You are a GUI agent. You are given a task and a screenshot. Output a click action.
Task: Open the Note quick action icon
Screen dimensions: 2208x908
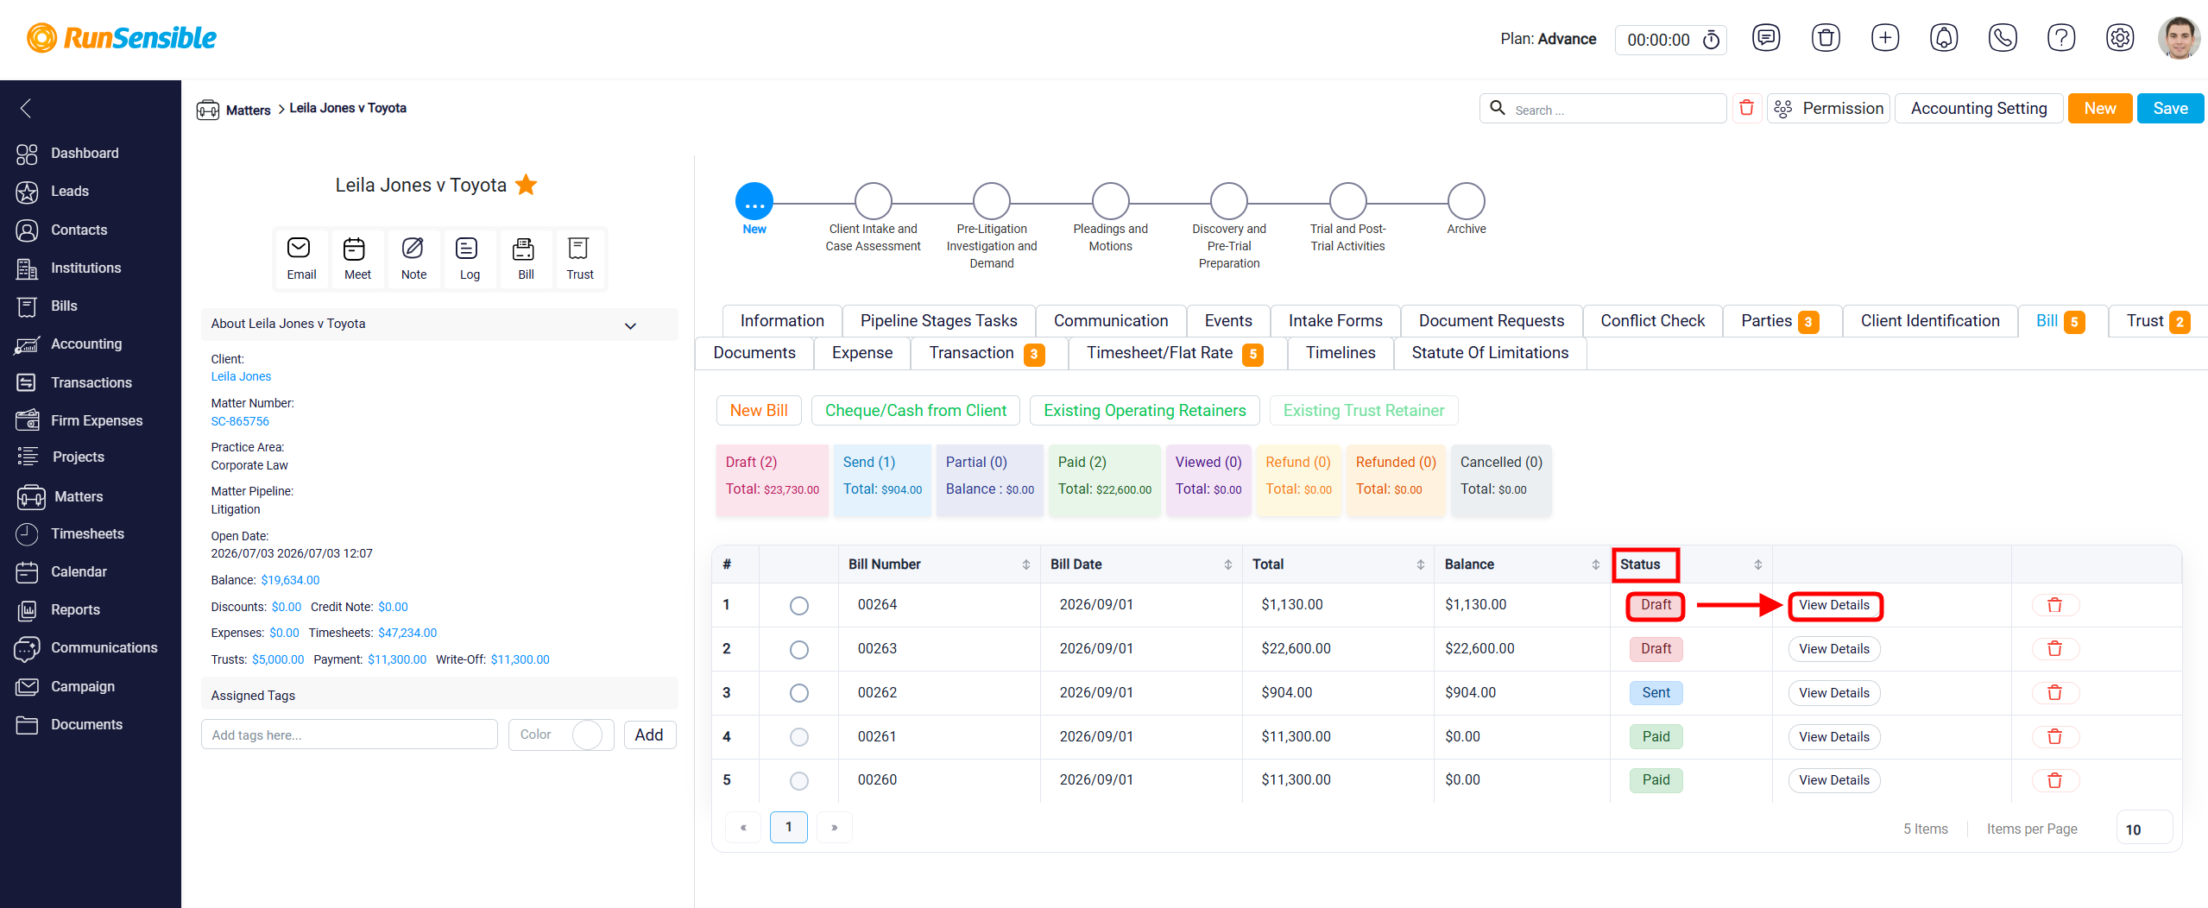tap(413, 259)
